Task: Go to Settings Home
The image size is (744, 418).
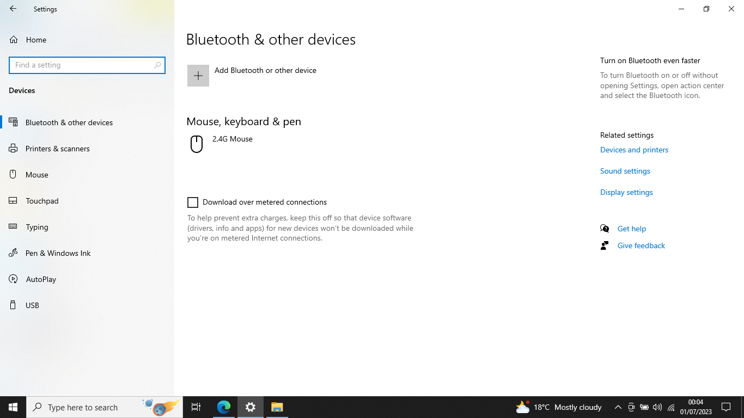Action: (x=36, y=39)
